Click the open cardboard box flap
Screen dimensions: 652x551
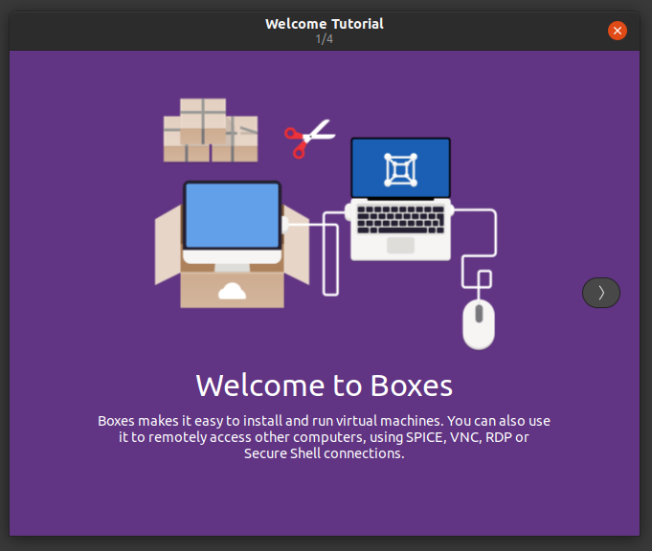(169, 246)
